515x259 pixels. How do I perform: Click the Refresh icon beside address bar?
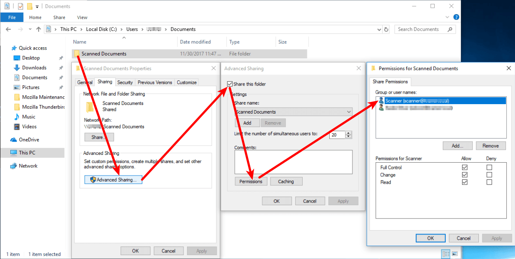point(386,29)
